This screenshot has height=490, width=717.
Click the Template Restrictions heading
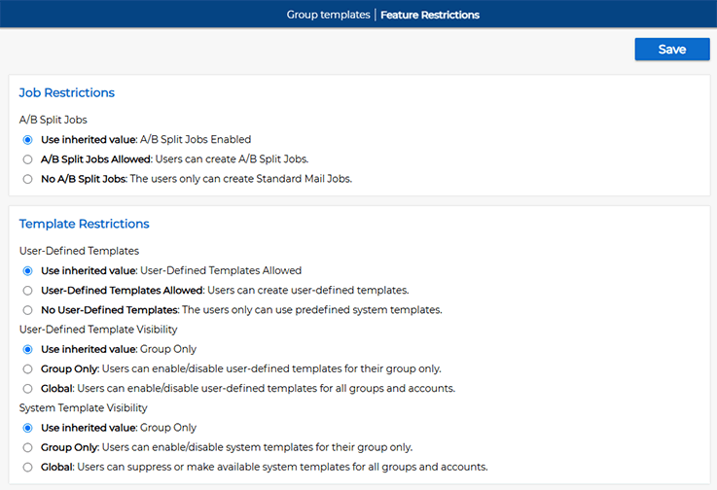click(84, 224)
